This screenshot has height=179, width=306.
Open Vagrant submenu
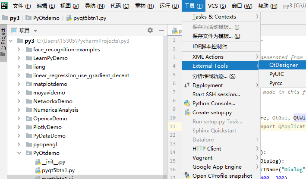[x=221, y=158]
